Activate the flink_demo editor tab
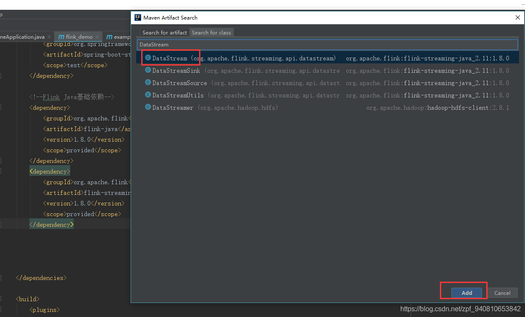The image size is (525, 317). coord(79,37)
